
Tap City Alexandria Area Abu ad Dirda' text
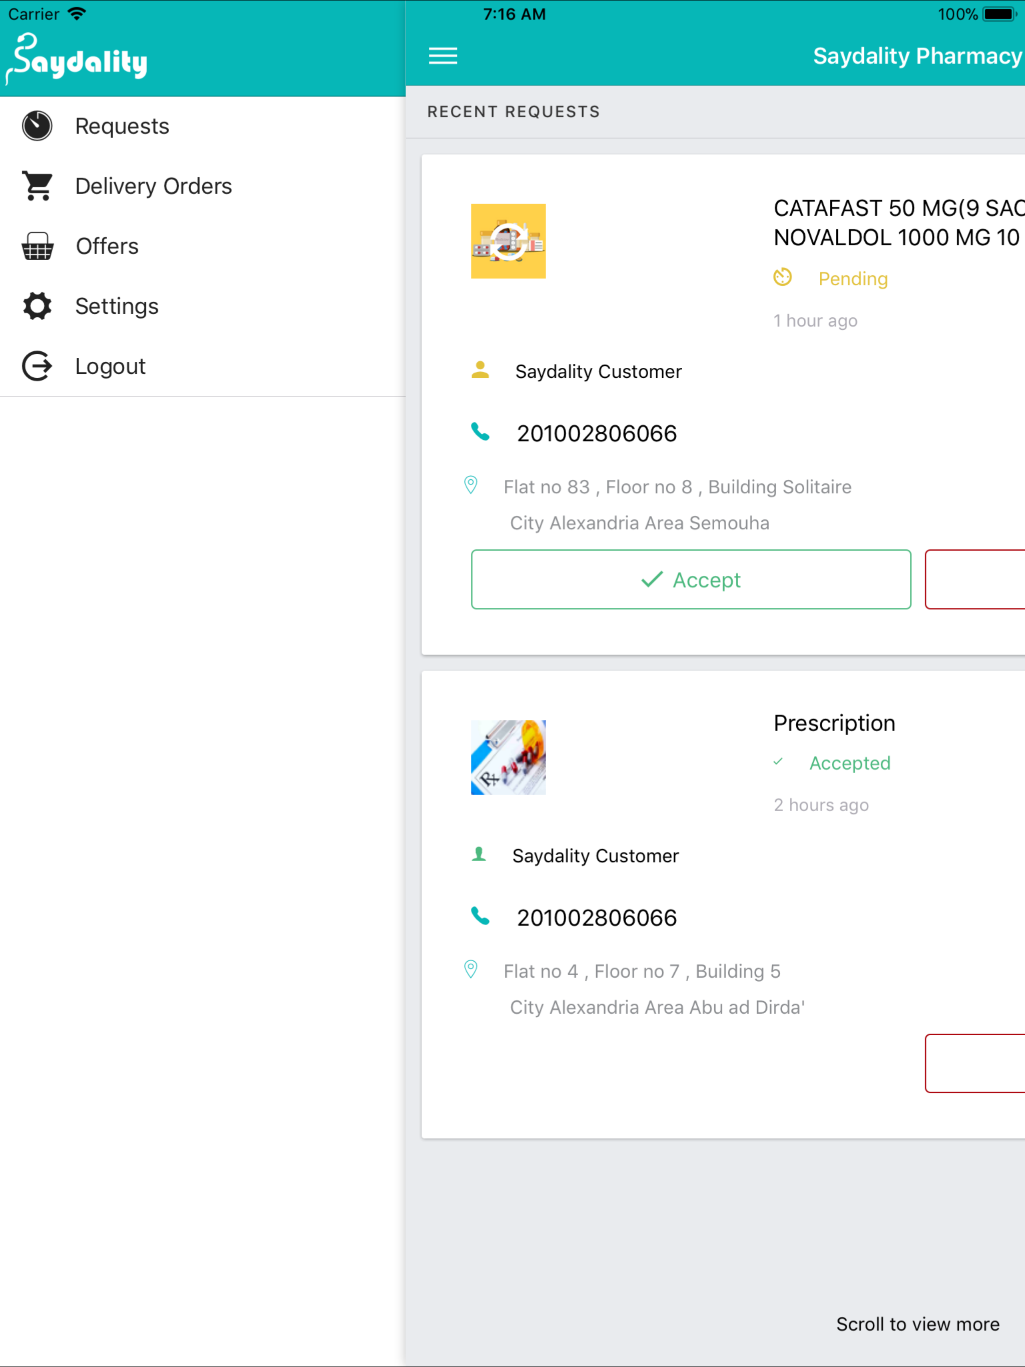point(657,1007)
